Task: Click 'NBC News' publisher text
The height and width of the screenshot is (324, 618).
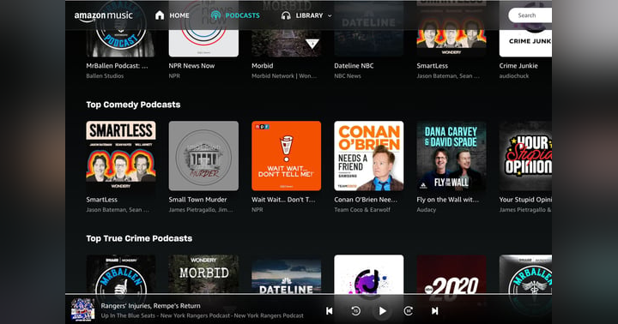Action: click(348, 76)
